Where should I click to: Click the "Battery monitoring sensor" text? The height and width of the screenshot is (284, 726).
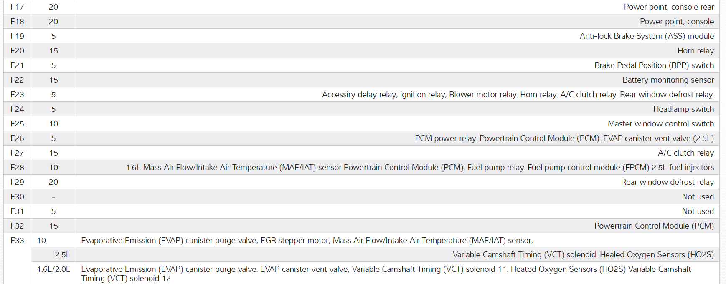(x=668, y=80)
